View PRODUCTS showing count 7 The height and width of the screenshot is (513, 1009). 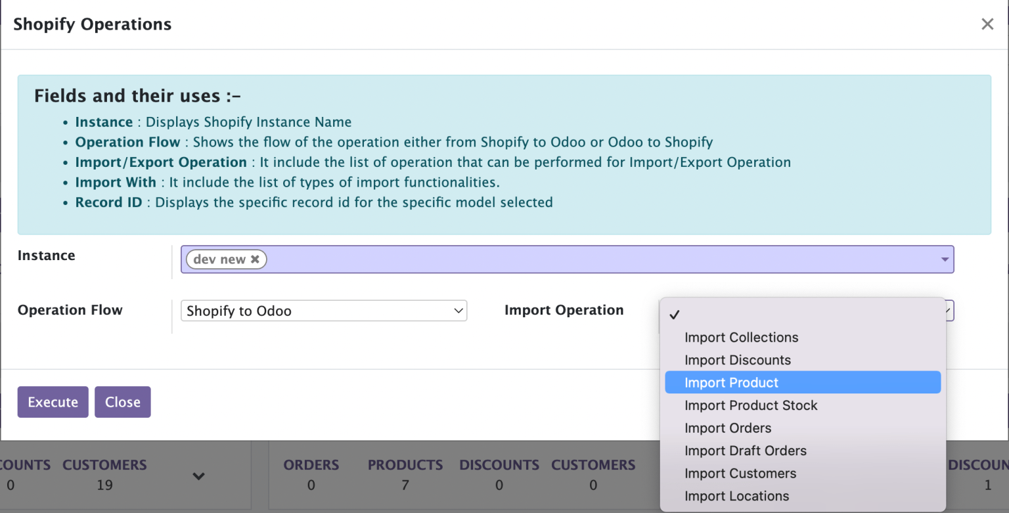[x=405, y=474]
